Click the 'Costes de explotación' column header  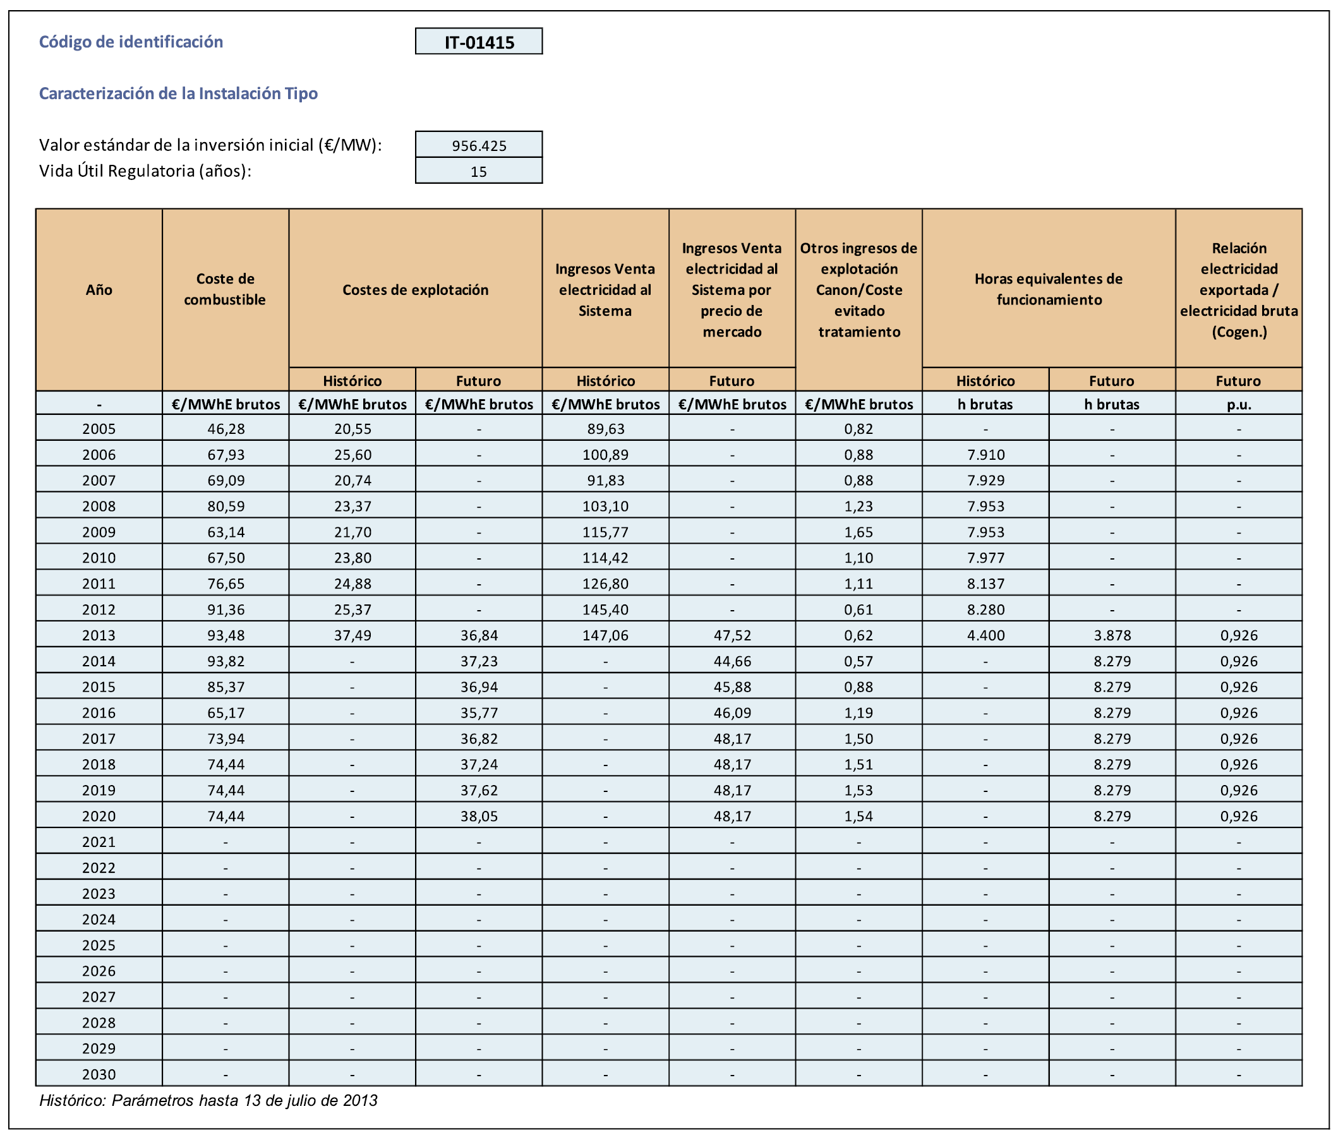[416, 289]
